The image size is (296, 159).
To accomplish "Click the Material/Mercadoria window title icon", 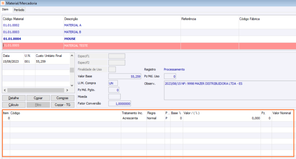I will pos(3,3).
